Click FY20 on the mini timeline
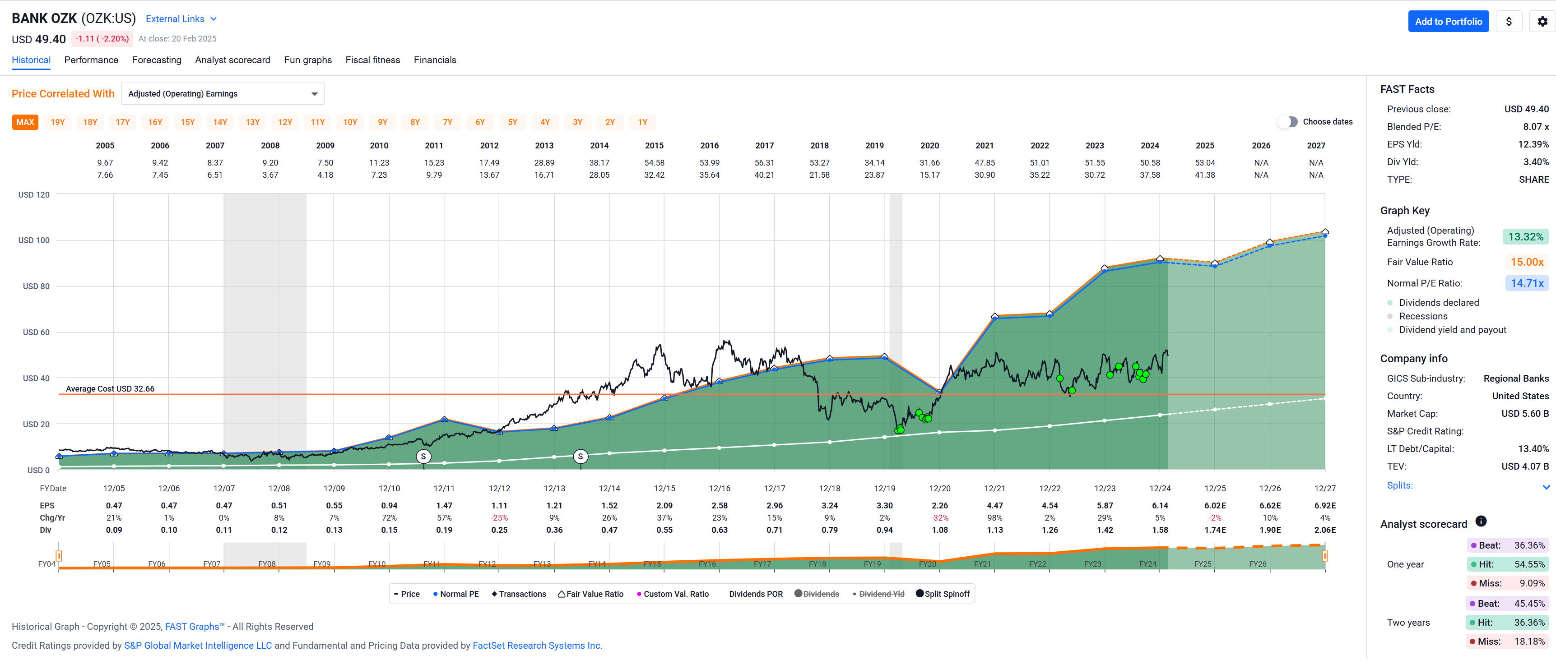This screenshot has width=1556, height=660. click(927, 564)
